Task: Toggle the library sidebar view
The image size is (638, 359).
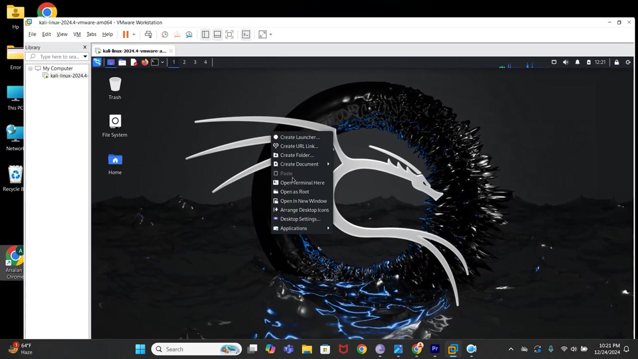Action: pyautogui.click(x=205, y=34)
